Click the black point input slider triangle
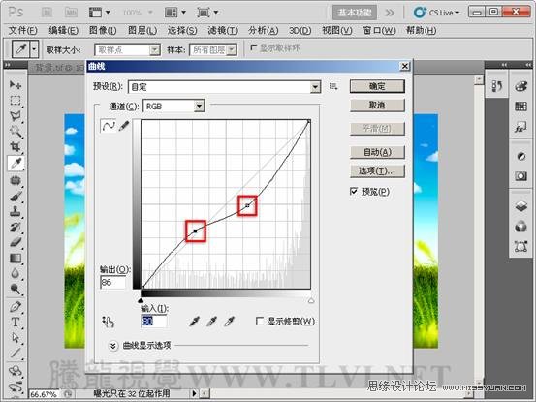This screenshot has width=536, height=402. click(x=141, y=300)
